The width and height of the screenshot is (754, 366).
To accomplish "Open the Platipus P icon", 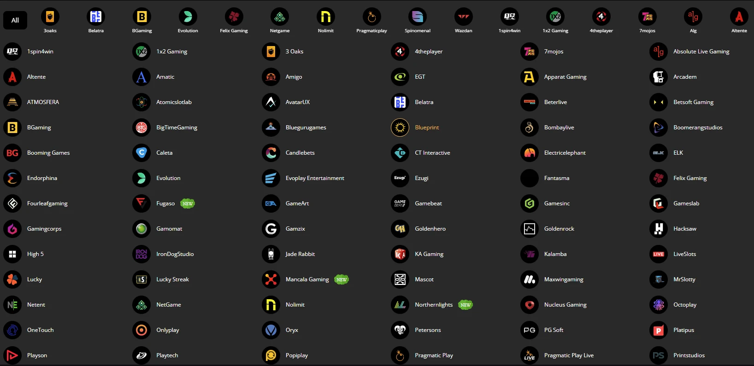I will pos(659,330).
